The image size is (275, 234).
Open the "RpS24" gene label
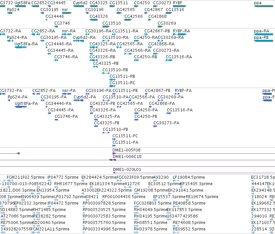(13, 10)
